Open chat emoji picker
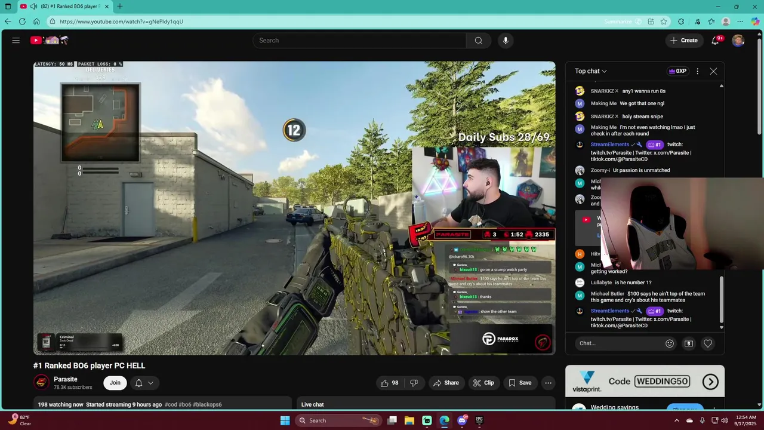Viewport: 764px width, 430px height. pyautogui.click(x=670, y=343)
